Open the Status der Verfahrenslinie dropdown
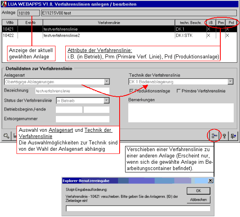Viewport: 240px width, 217px height. (x=106, y=101)
